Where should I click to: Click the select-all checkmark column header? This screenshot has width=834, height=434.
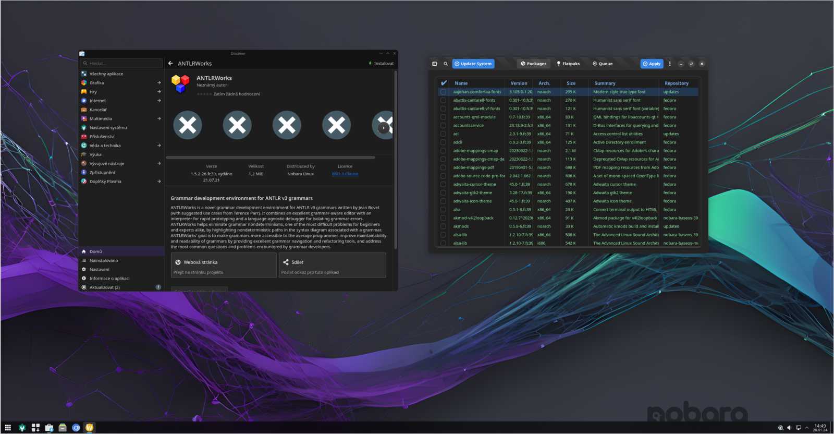pyautogui.click(x=444, y=83)
